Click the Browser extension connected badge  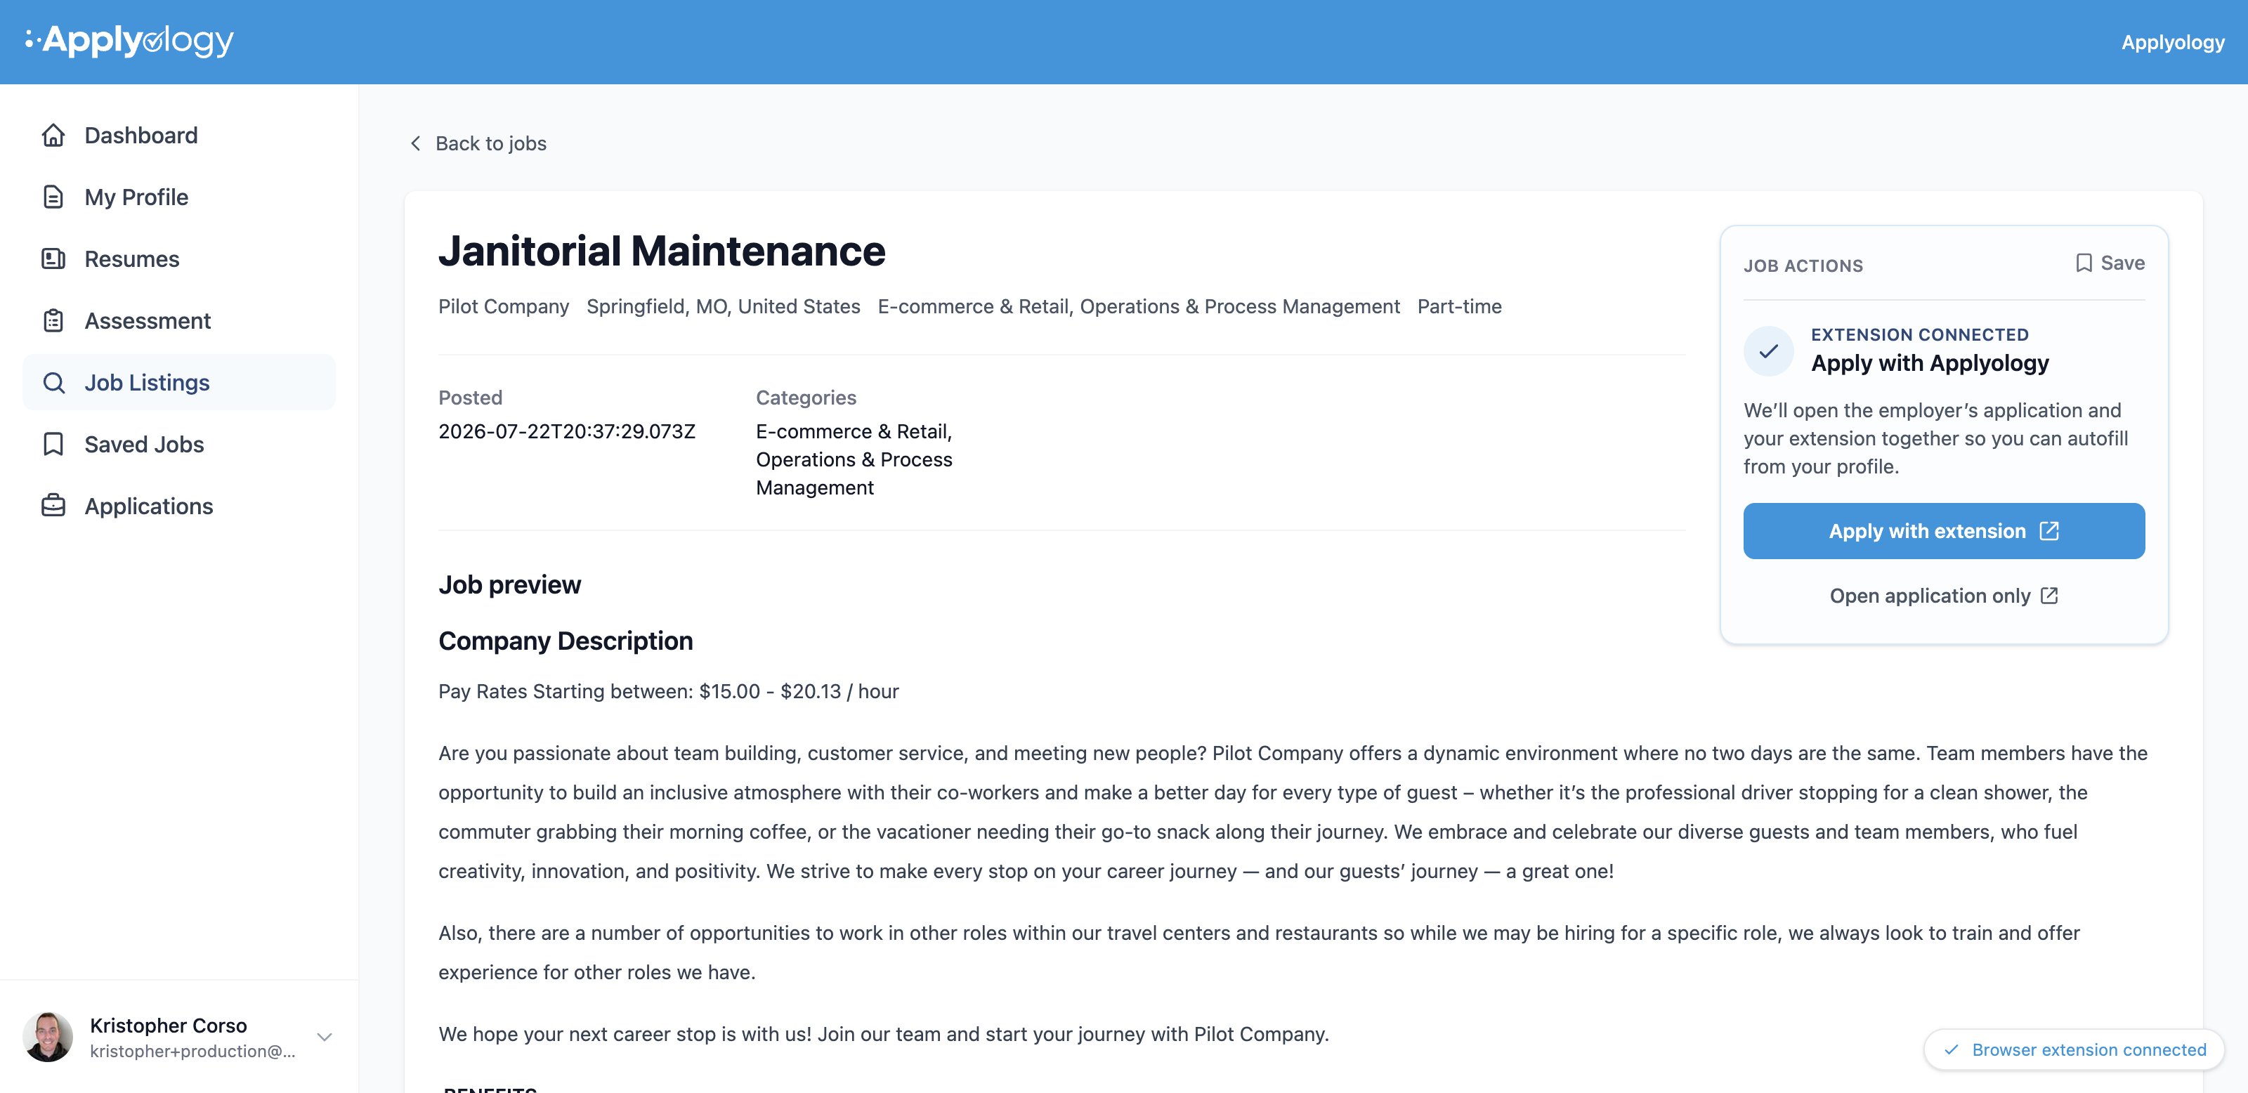coord(2074,1049)
